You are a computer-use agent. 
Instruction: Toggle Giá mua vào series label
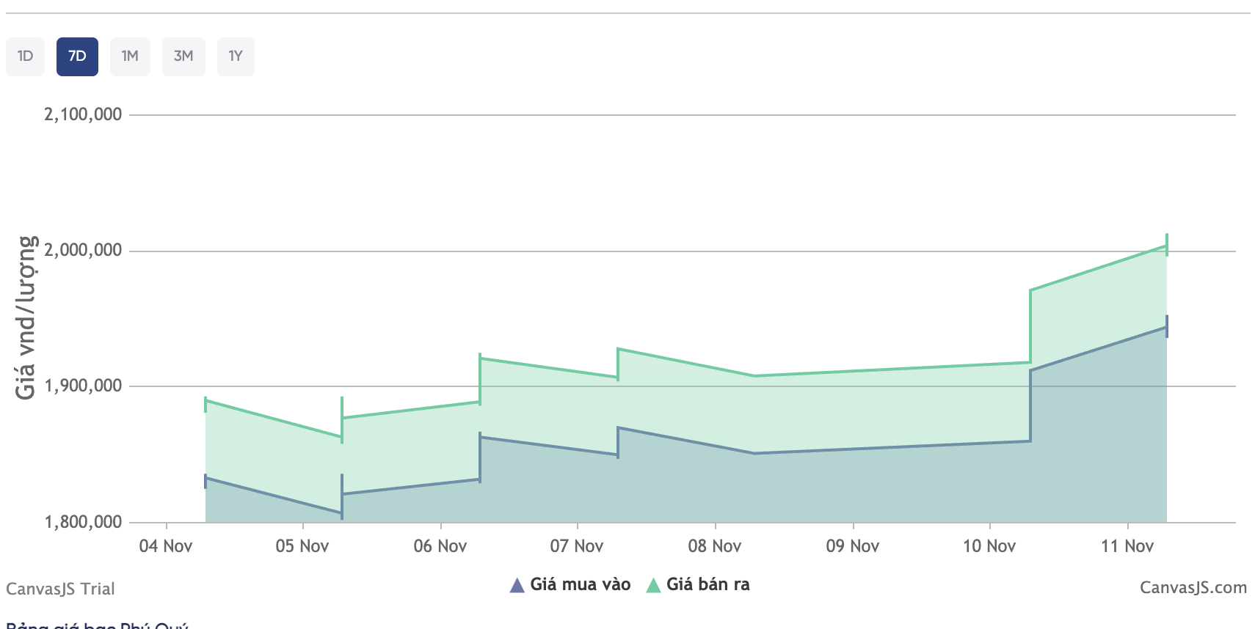coord(580,584)
